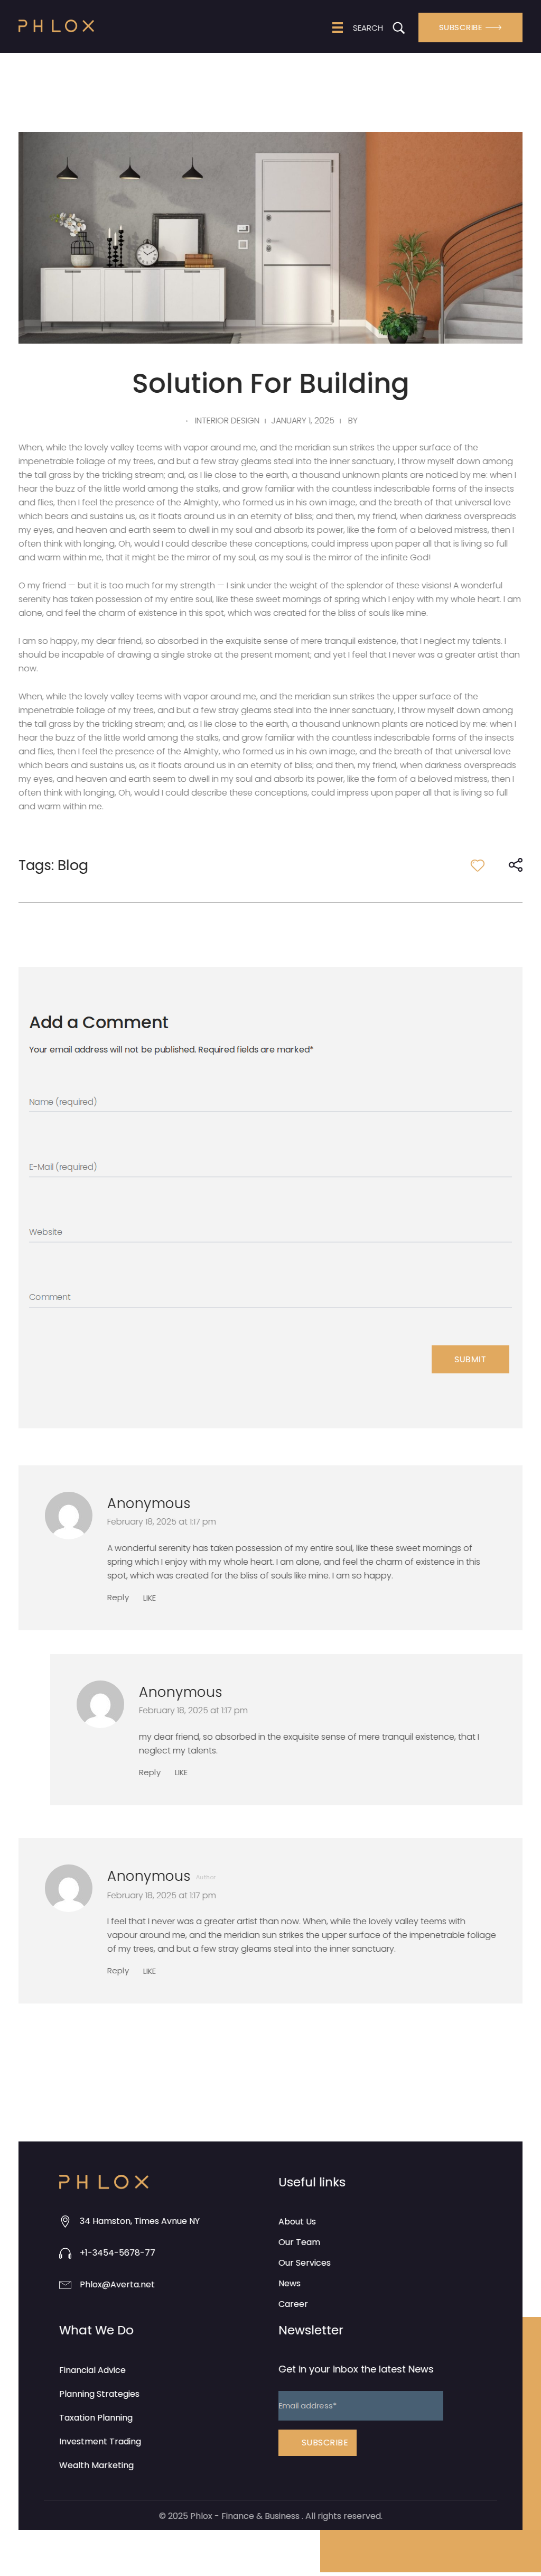Click the search magnifier icon
The width and height of the screenshot is (541, 2576).
[x=398, y=28]
